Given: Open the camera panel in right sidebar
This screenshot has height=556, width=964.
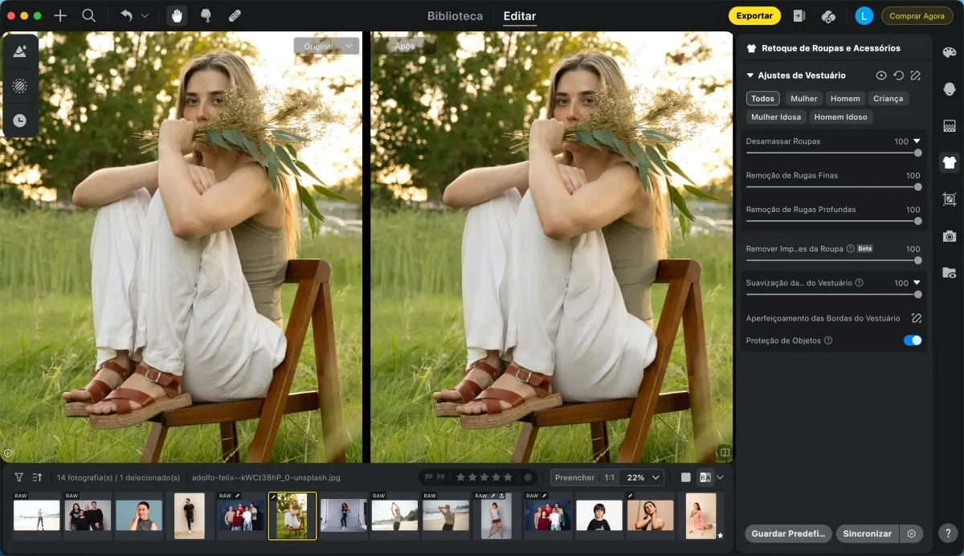Looking at the screenshot, I should (950, 236).
